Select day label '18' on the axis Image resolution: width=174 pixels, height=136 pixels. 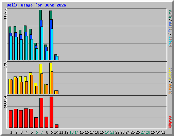[97, 132]
